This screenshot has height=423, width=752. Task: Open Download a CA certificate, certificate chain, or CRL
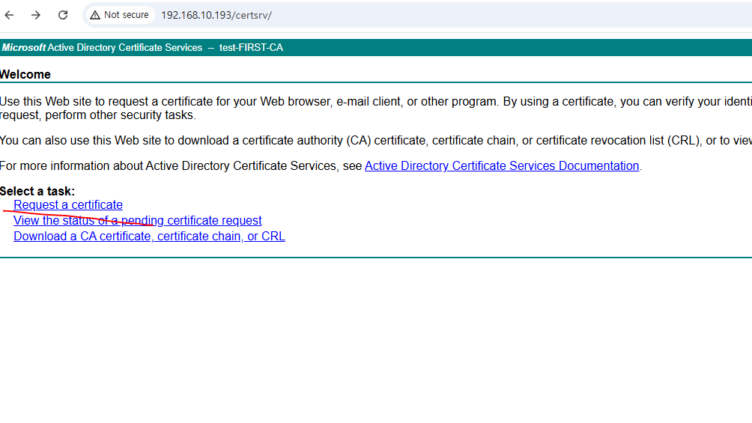coord(149,237)
